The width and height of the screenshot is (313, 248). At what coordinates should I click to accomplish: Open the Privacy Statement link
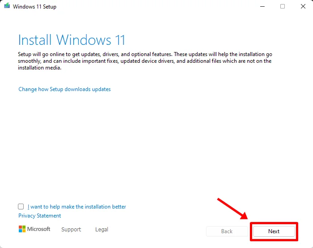click(x=39, y=216)
